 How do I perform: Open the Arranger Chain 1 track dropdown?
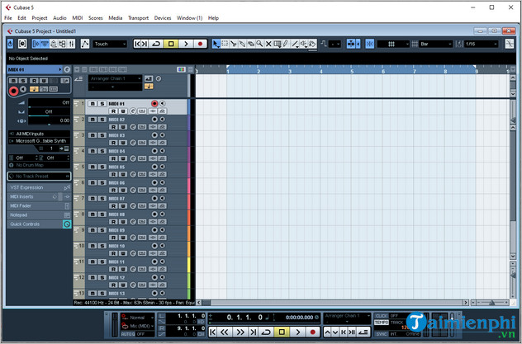coord(115,78)
